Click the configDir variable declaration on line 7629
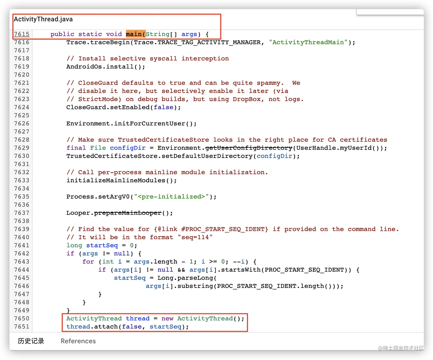The image size is (433, 360). coord(128,148)
